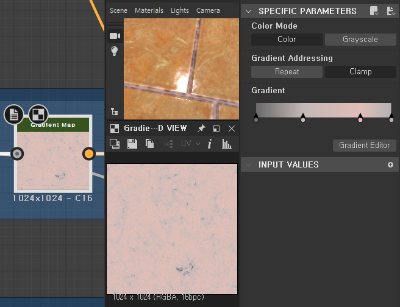
Task: Click the Gradient Map node input connector
Action: click(x=17, y=153)
